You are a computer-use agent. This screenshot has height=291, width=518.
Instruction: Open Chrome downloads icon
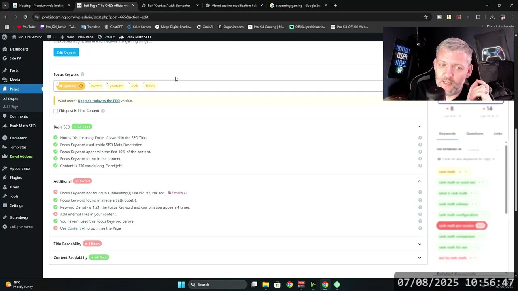click(x=493, y=17)
